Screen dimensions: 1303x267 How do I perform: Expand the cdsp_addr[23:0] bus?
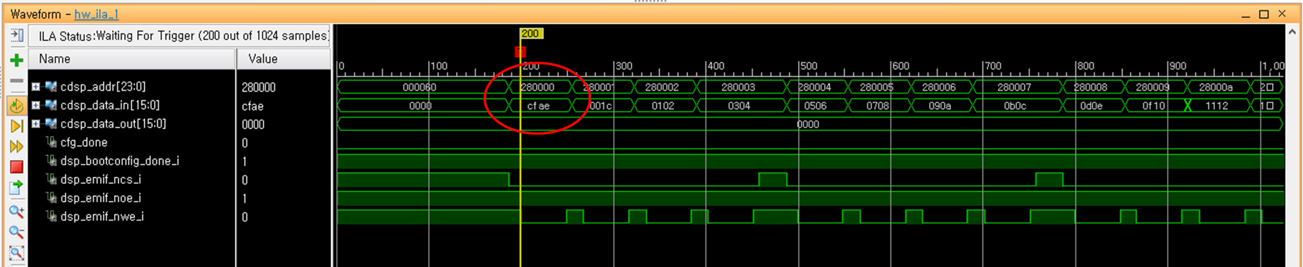(x=36, y=87)
